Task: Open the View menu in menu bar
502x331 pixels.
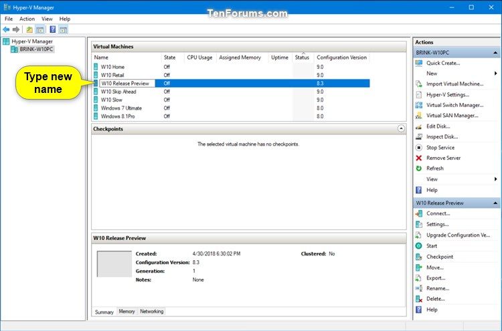Action: click(x=47, y=19)
